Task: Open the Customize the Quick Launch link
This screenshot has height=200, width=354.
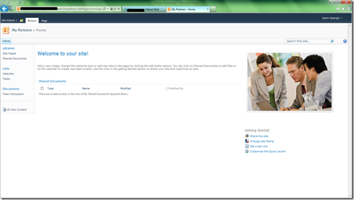Action: click(x=268, y=151)
